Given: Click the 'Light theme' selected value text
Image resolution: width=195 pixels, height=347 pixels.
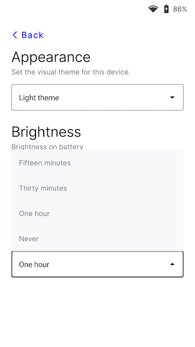Looking at the screenshot, I should (39, 97).
